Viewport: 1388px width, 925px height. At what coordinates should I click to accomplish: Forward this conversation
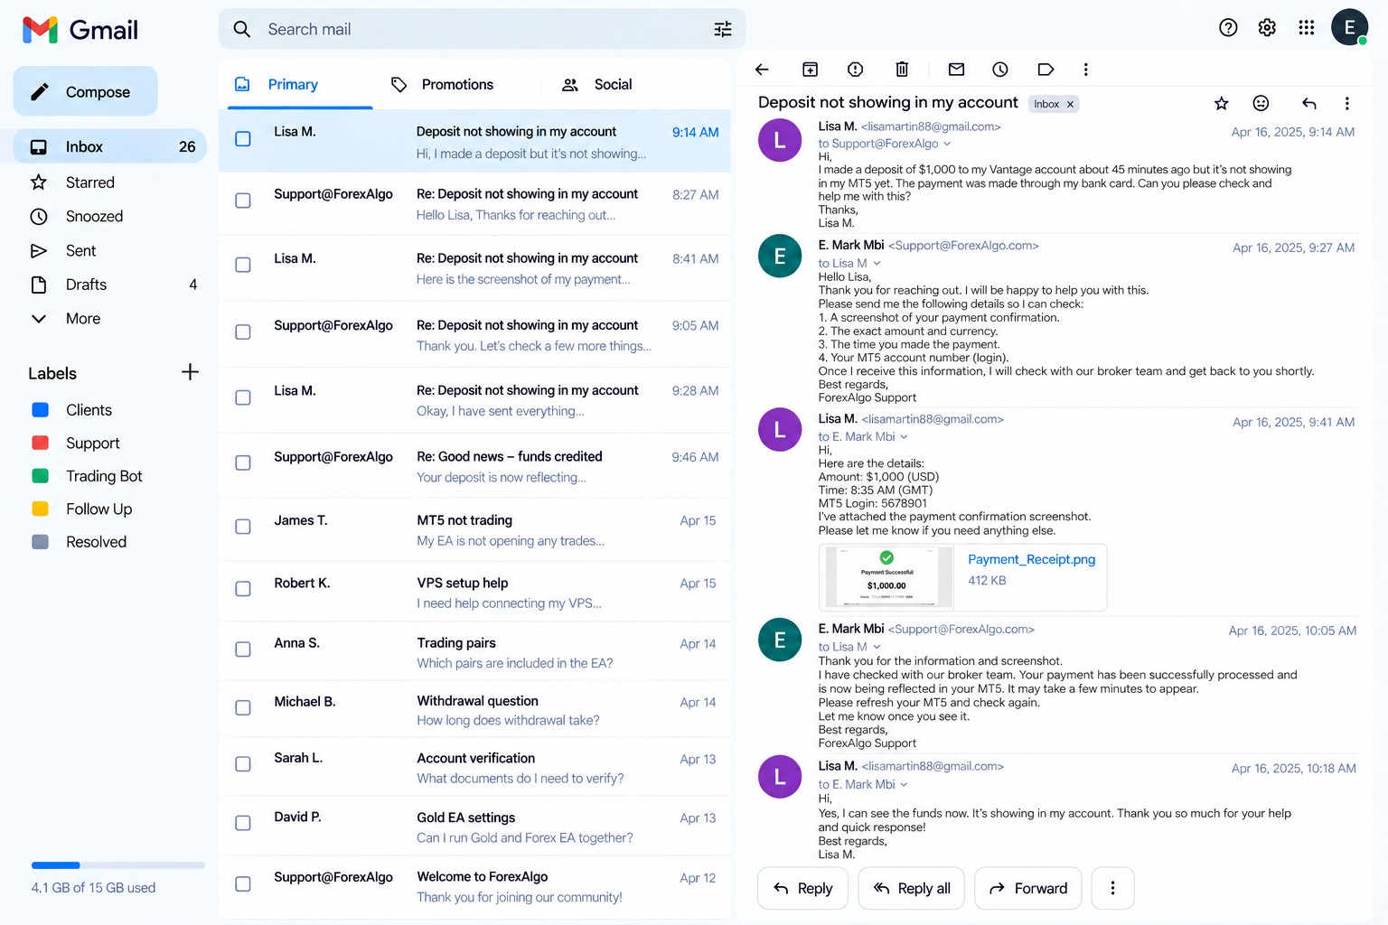[1028, 889]
